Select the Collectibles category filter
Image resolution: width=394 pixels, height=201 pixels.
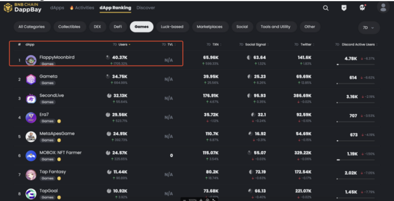69,27
